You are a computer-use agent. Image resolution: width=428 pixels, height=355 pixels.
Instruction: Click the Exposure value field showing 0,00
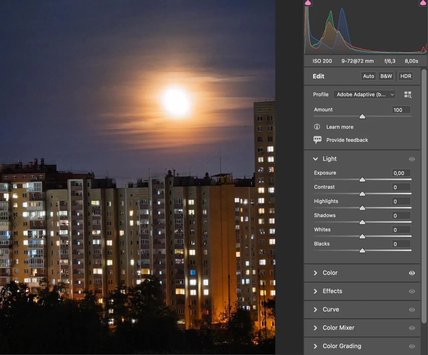401,173
